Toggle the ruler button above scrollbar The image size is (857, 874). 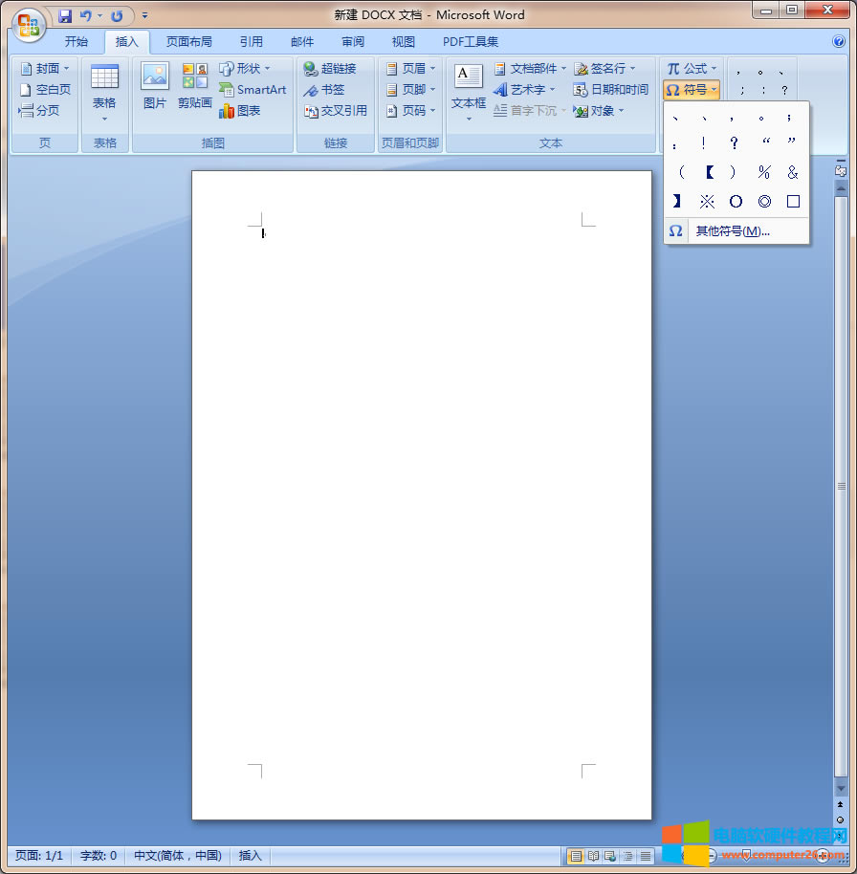841,171
